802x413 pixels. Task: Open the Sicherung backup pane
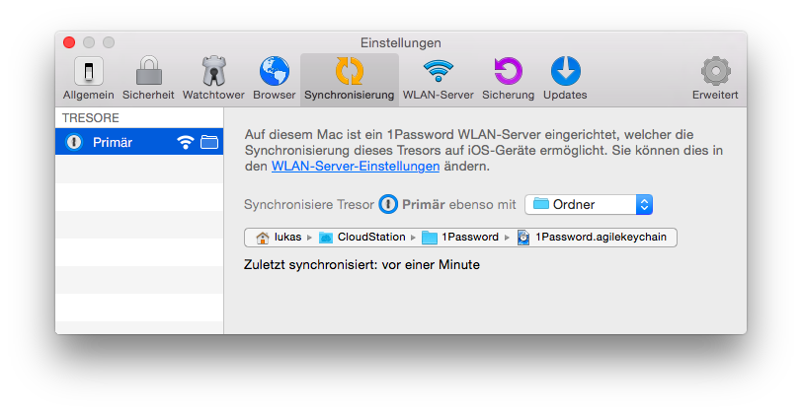point(508,78)
